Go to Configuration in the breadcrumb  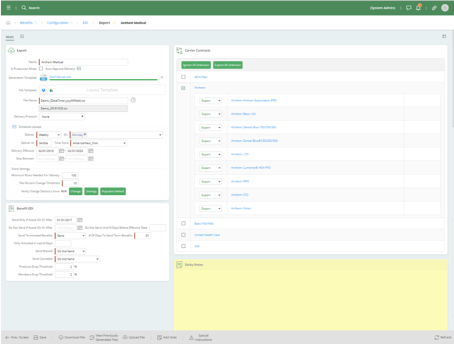[57, 23]
